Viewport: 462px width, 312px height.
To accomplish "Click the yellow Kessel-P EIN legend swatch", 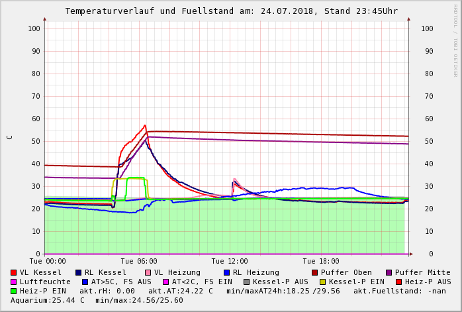I will 322,282.
